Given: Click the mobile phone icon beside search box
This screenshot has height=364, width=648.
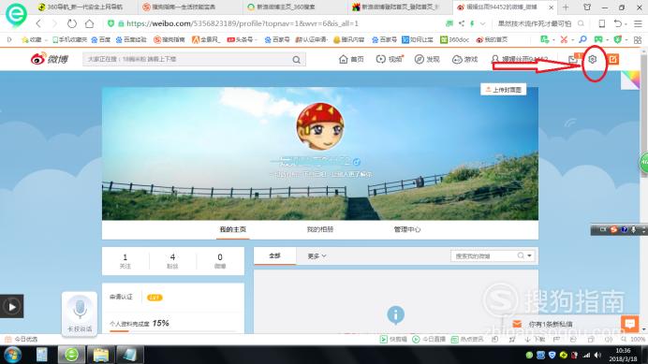Looking at the screenshot, I should tap(602, 23).
